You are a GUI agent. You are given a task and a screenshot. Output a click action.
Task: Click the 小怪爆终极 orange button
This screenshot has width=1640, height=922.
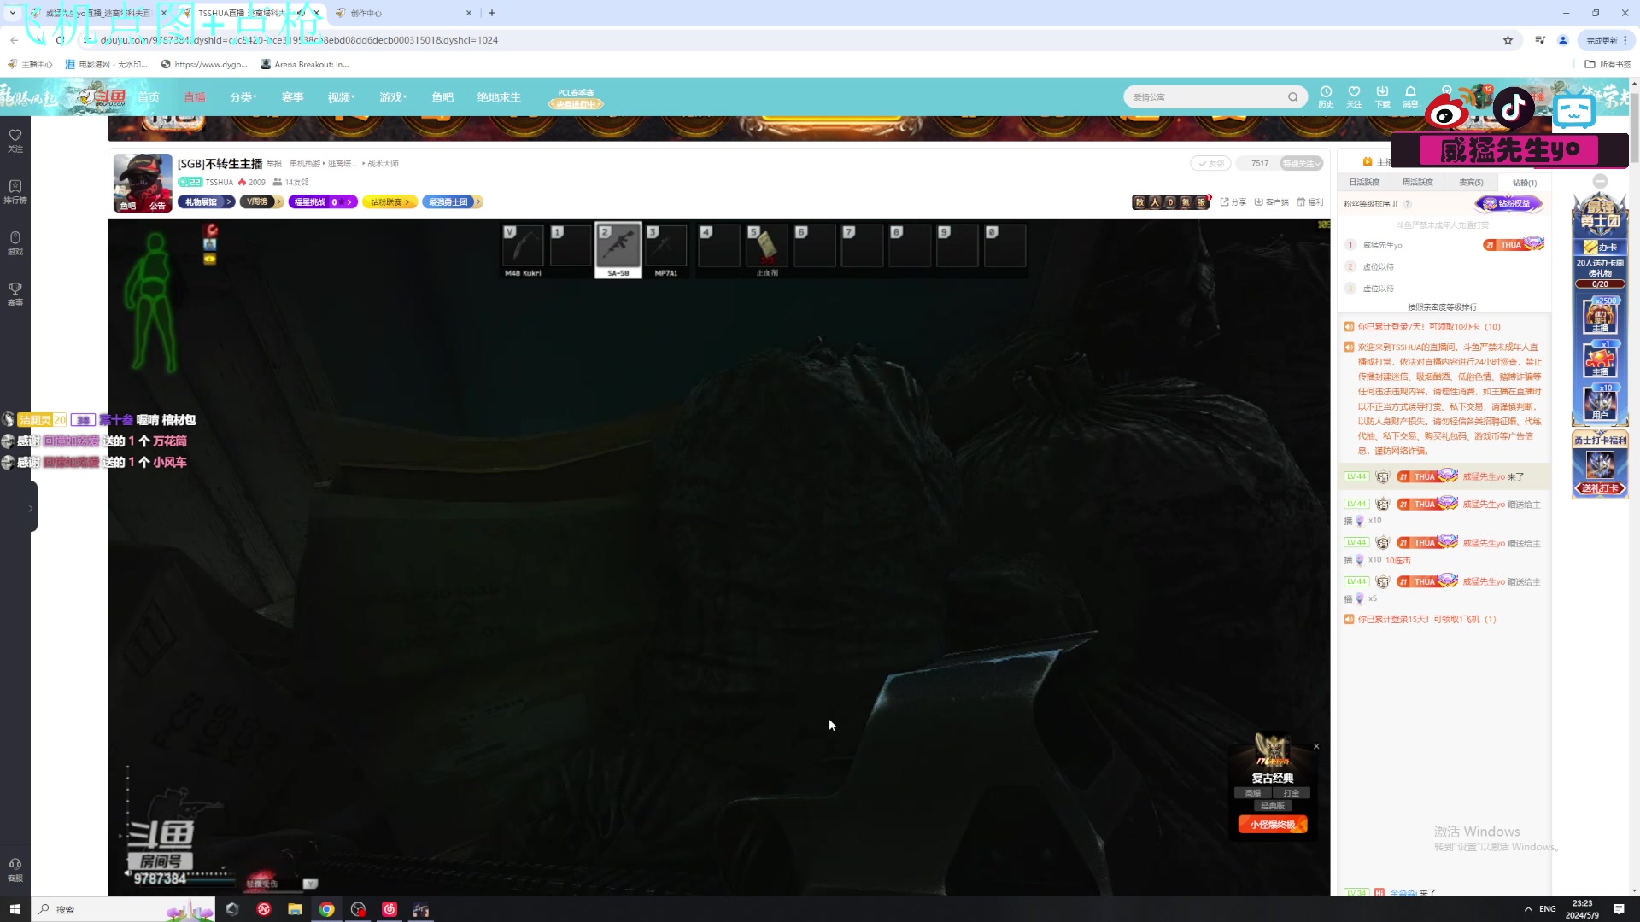click(x=1272, y=825)
